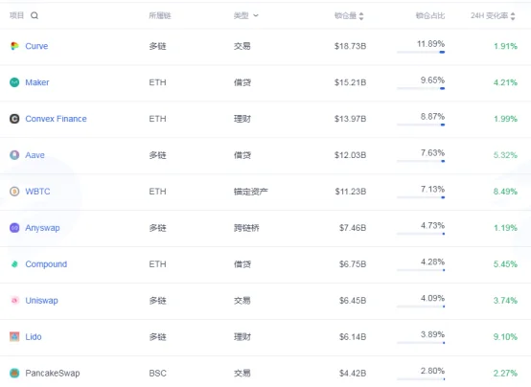The width and height of the screenshot is (531, 387).
Task: Open the Convex Finance project link
Action: click(x=56, y=119)
